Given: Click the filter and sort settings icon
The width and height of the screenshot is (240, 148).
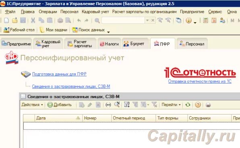Looking at the screenshot, I should pos(127,105).
